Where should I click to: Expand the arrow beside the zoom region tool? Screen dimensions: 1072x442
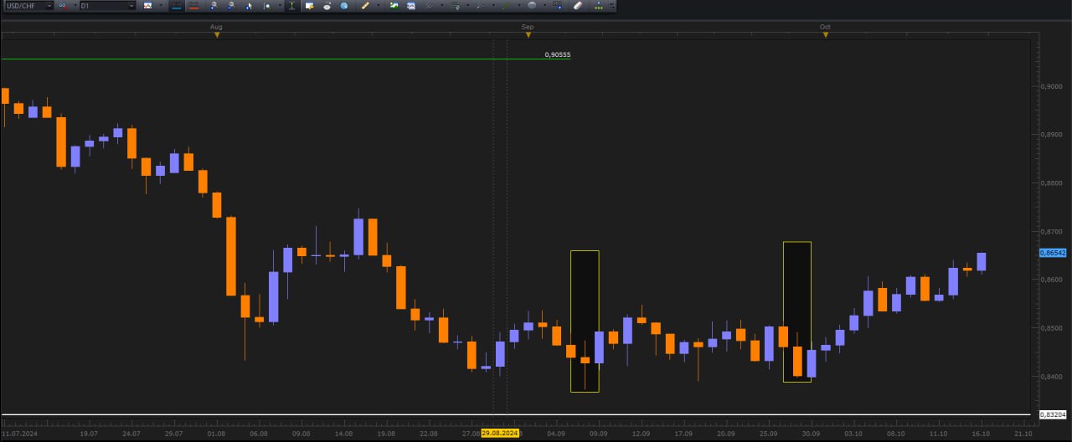tap(280, 5)
